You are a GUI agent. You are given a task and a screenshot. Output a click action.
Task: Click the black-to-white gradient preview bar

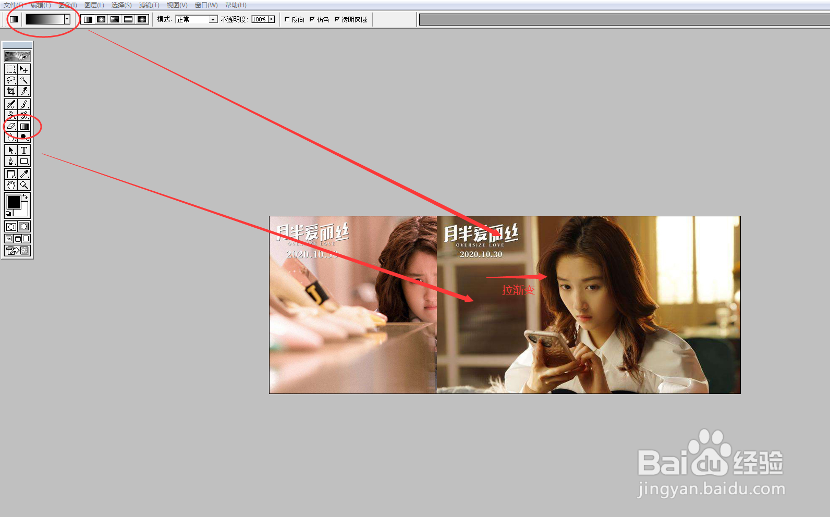pyautogui.click(x=45, y=19)
